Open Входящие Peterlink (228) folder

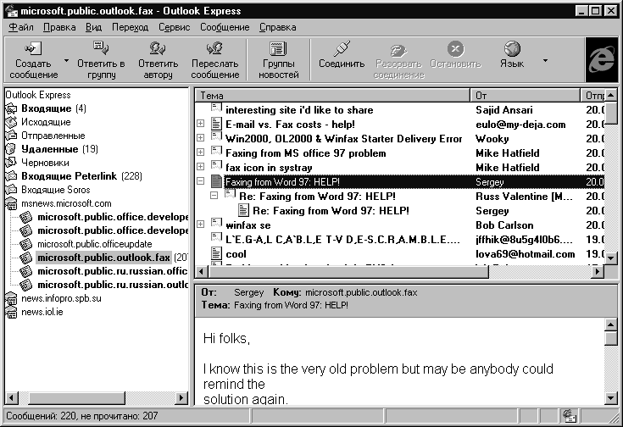click(81, 176)
